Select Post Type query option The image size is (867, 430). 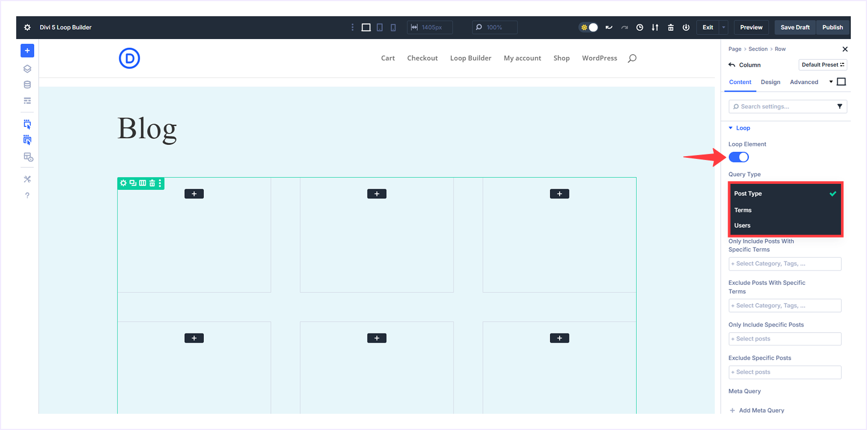[785, 194]
